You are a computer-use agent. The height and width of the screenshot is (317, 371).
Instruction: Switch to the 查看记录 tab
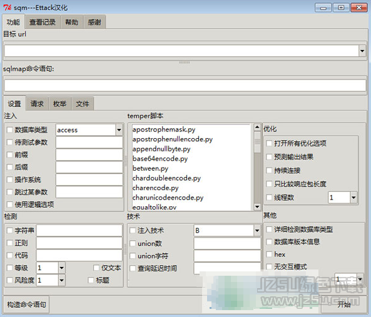pos(43,23)
